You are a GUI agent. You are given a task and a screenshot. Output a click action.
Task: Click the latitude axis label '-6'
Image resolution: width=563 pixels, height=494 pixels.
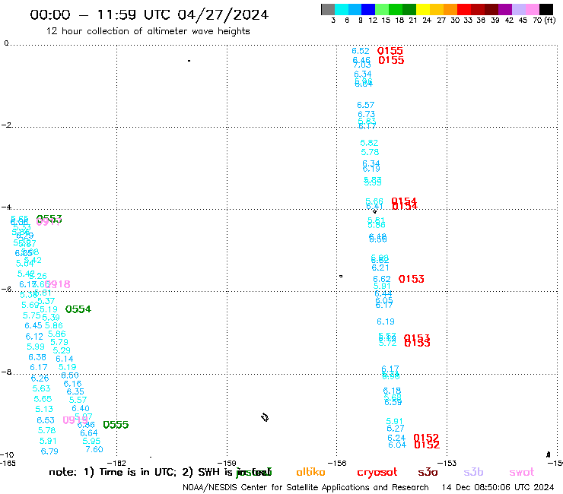pyautogui.click(x=6, y=289)
